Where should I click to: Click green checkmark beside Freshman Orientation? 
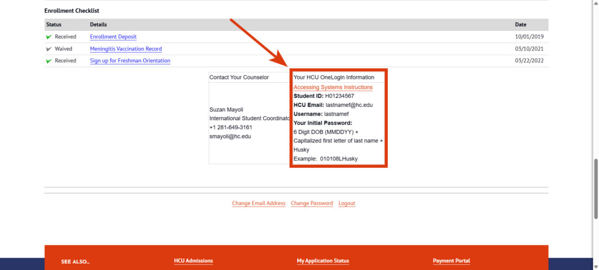(49, 61)
